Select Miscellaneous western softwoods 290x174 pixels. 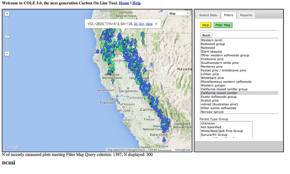[x=239, y=82]
